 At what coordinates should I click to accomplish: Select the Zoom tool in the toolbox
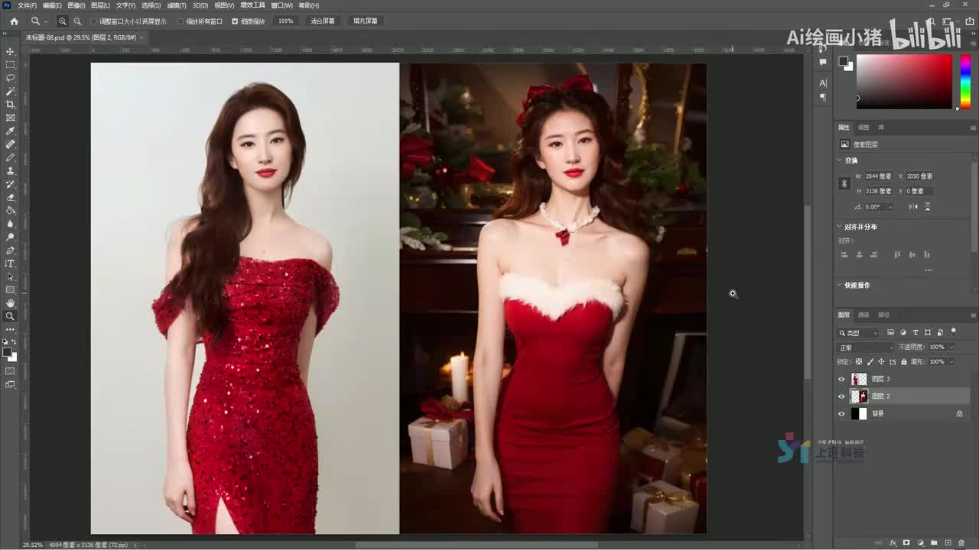click(10, 316)
